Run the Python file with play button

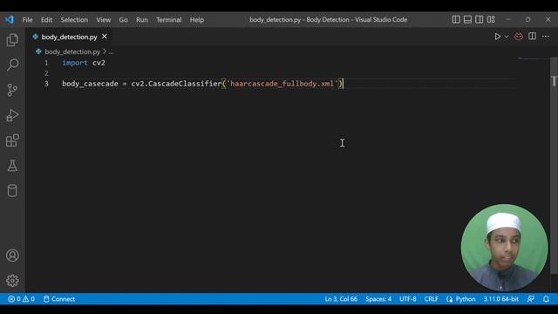498,37
